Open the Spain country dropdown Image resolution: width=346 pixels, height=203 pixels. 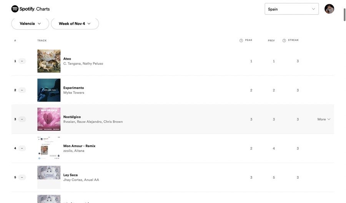click(x=291, y=9)
